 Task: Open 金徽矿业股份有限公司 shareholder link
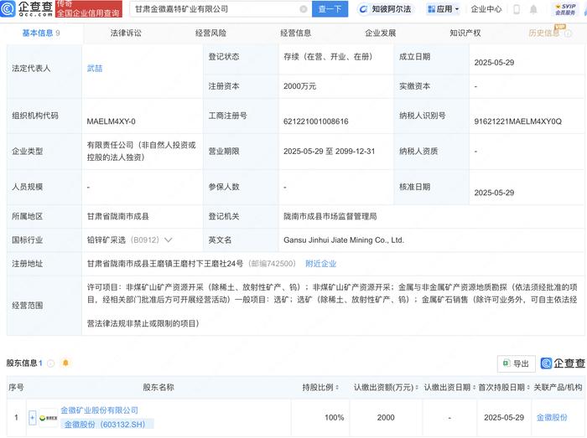coord(99,410)
